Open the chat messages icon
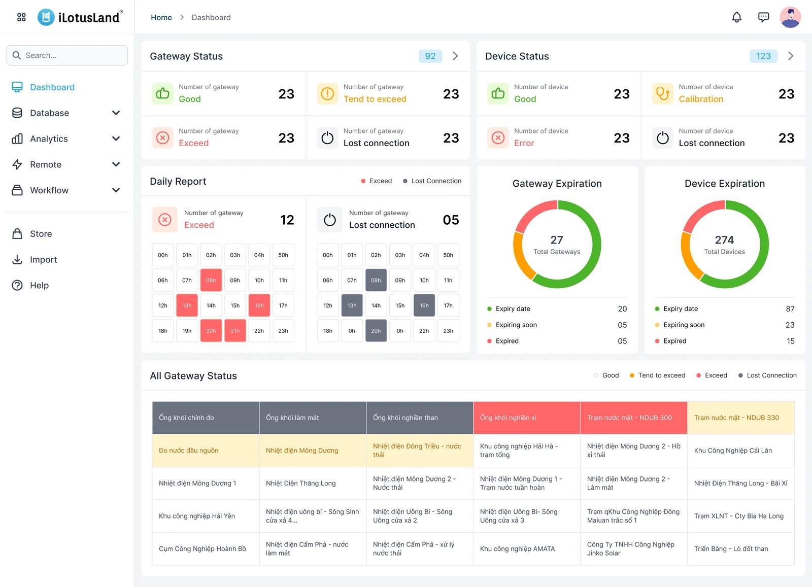The image size is (812, 587). pyautogui.click(x=763, y=17)
